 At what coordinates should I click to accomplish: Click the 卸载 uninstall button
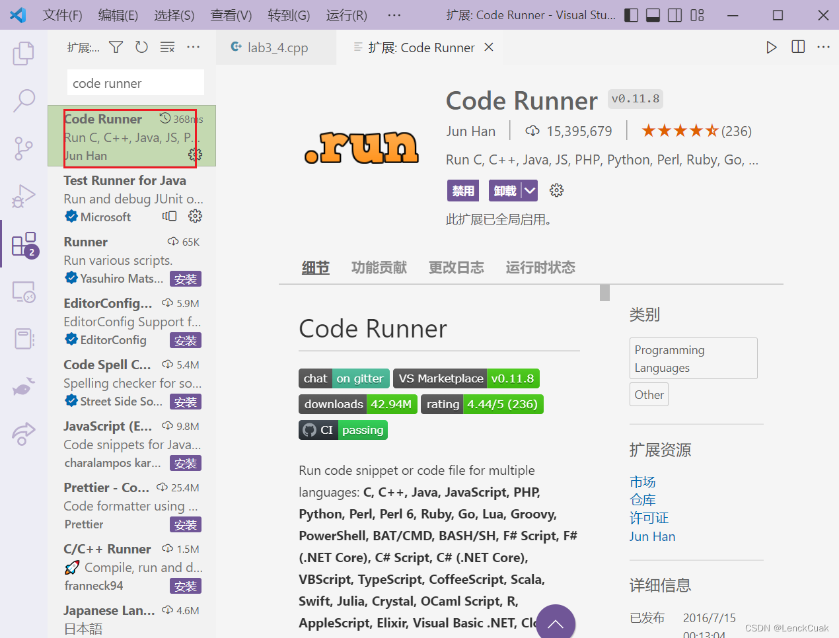505,191
